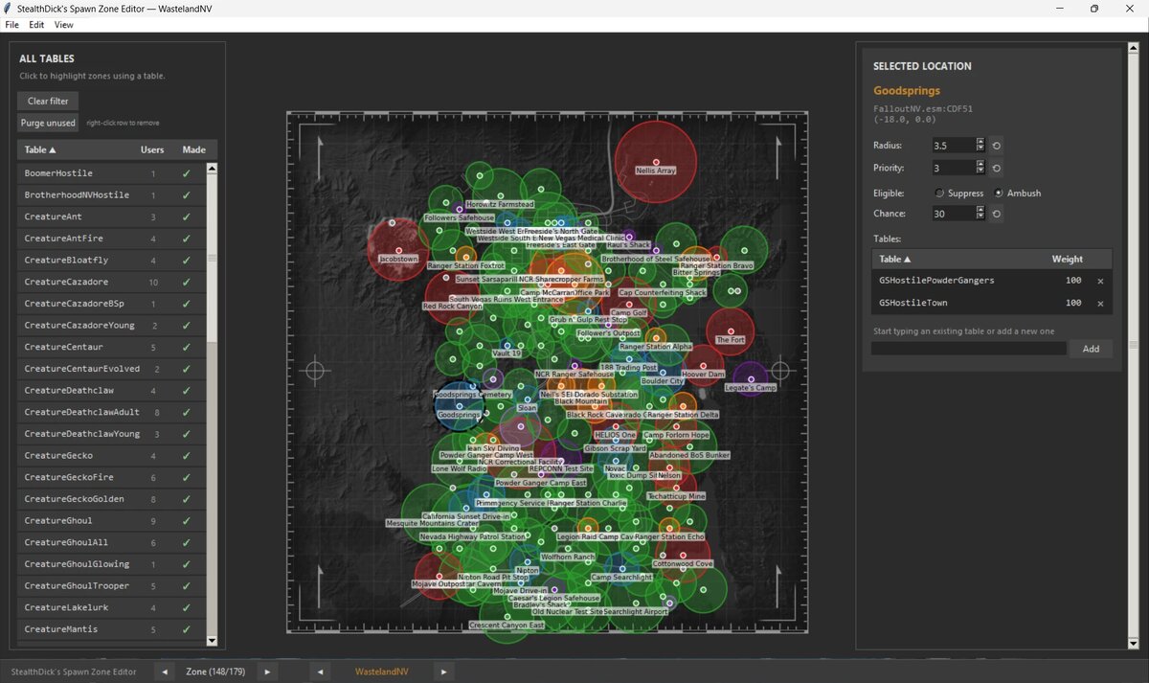Sort location tables by Weight header
The height and width of the screenshot is (683, 1149).
(x=1067, y=259)
